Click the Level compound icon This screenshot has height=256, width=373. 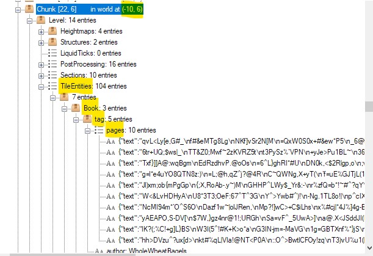point(41,20)
